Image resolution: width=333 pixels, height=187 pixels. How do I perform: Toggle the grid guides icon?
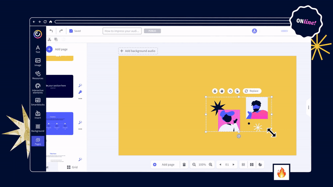pos(244,165)
